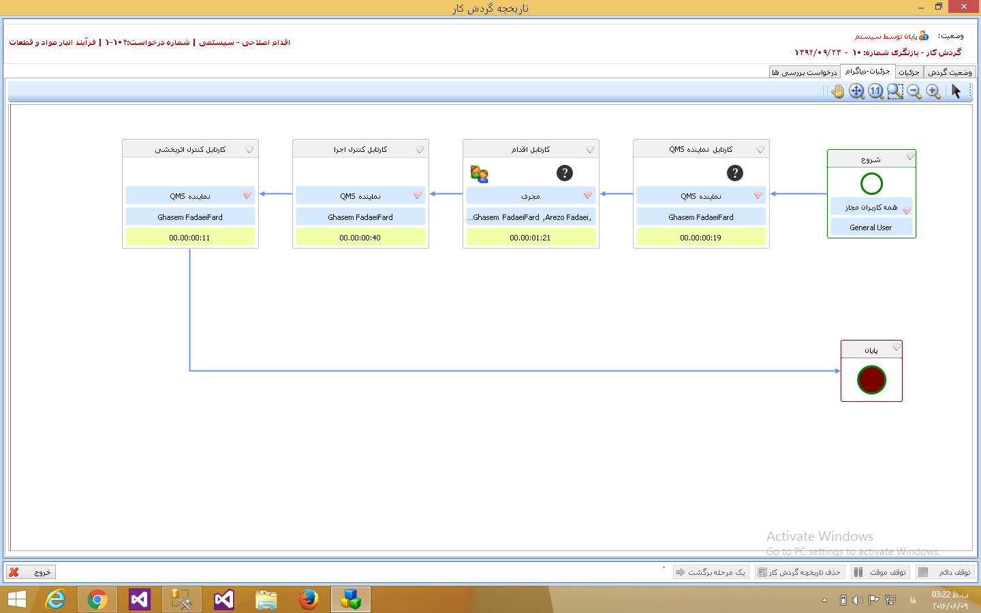Click the question mark in کارتابل نماینده QMS node

point(734,173)
